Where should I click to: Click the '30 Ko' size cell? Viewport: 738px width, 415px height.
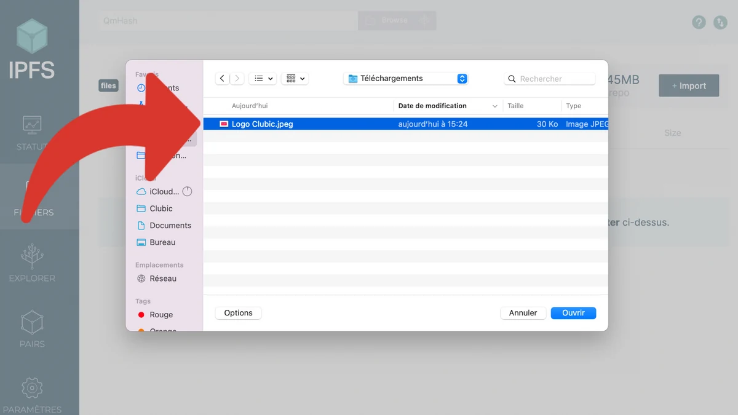[547, 124]
